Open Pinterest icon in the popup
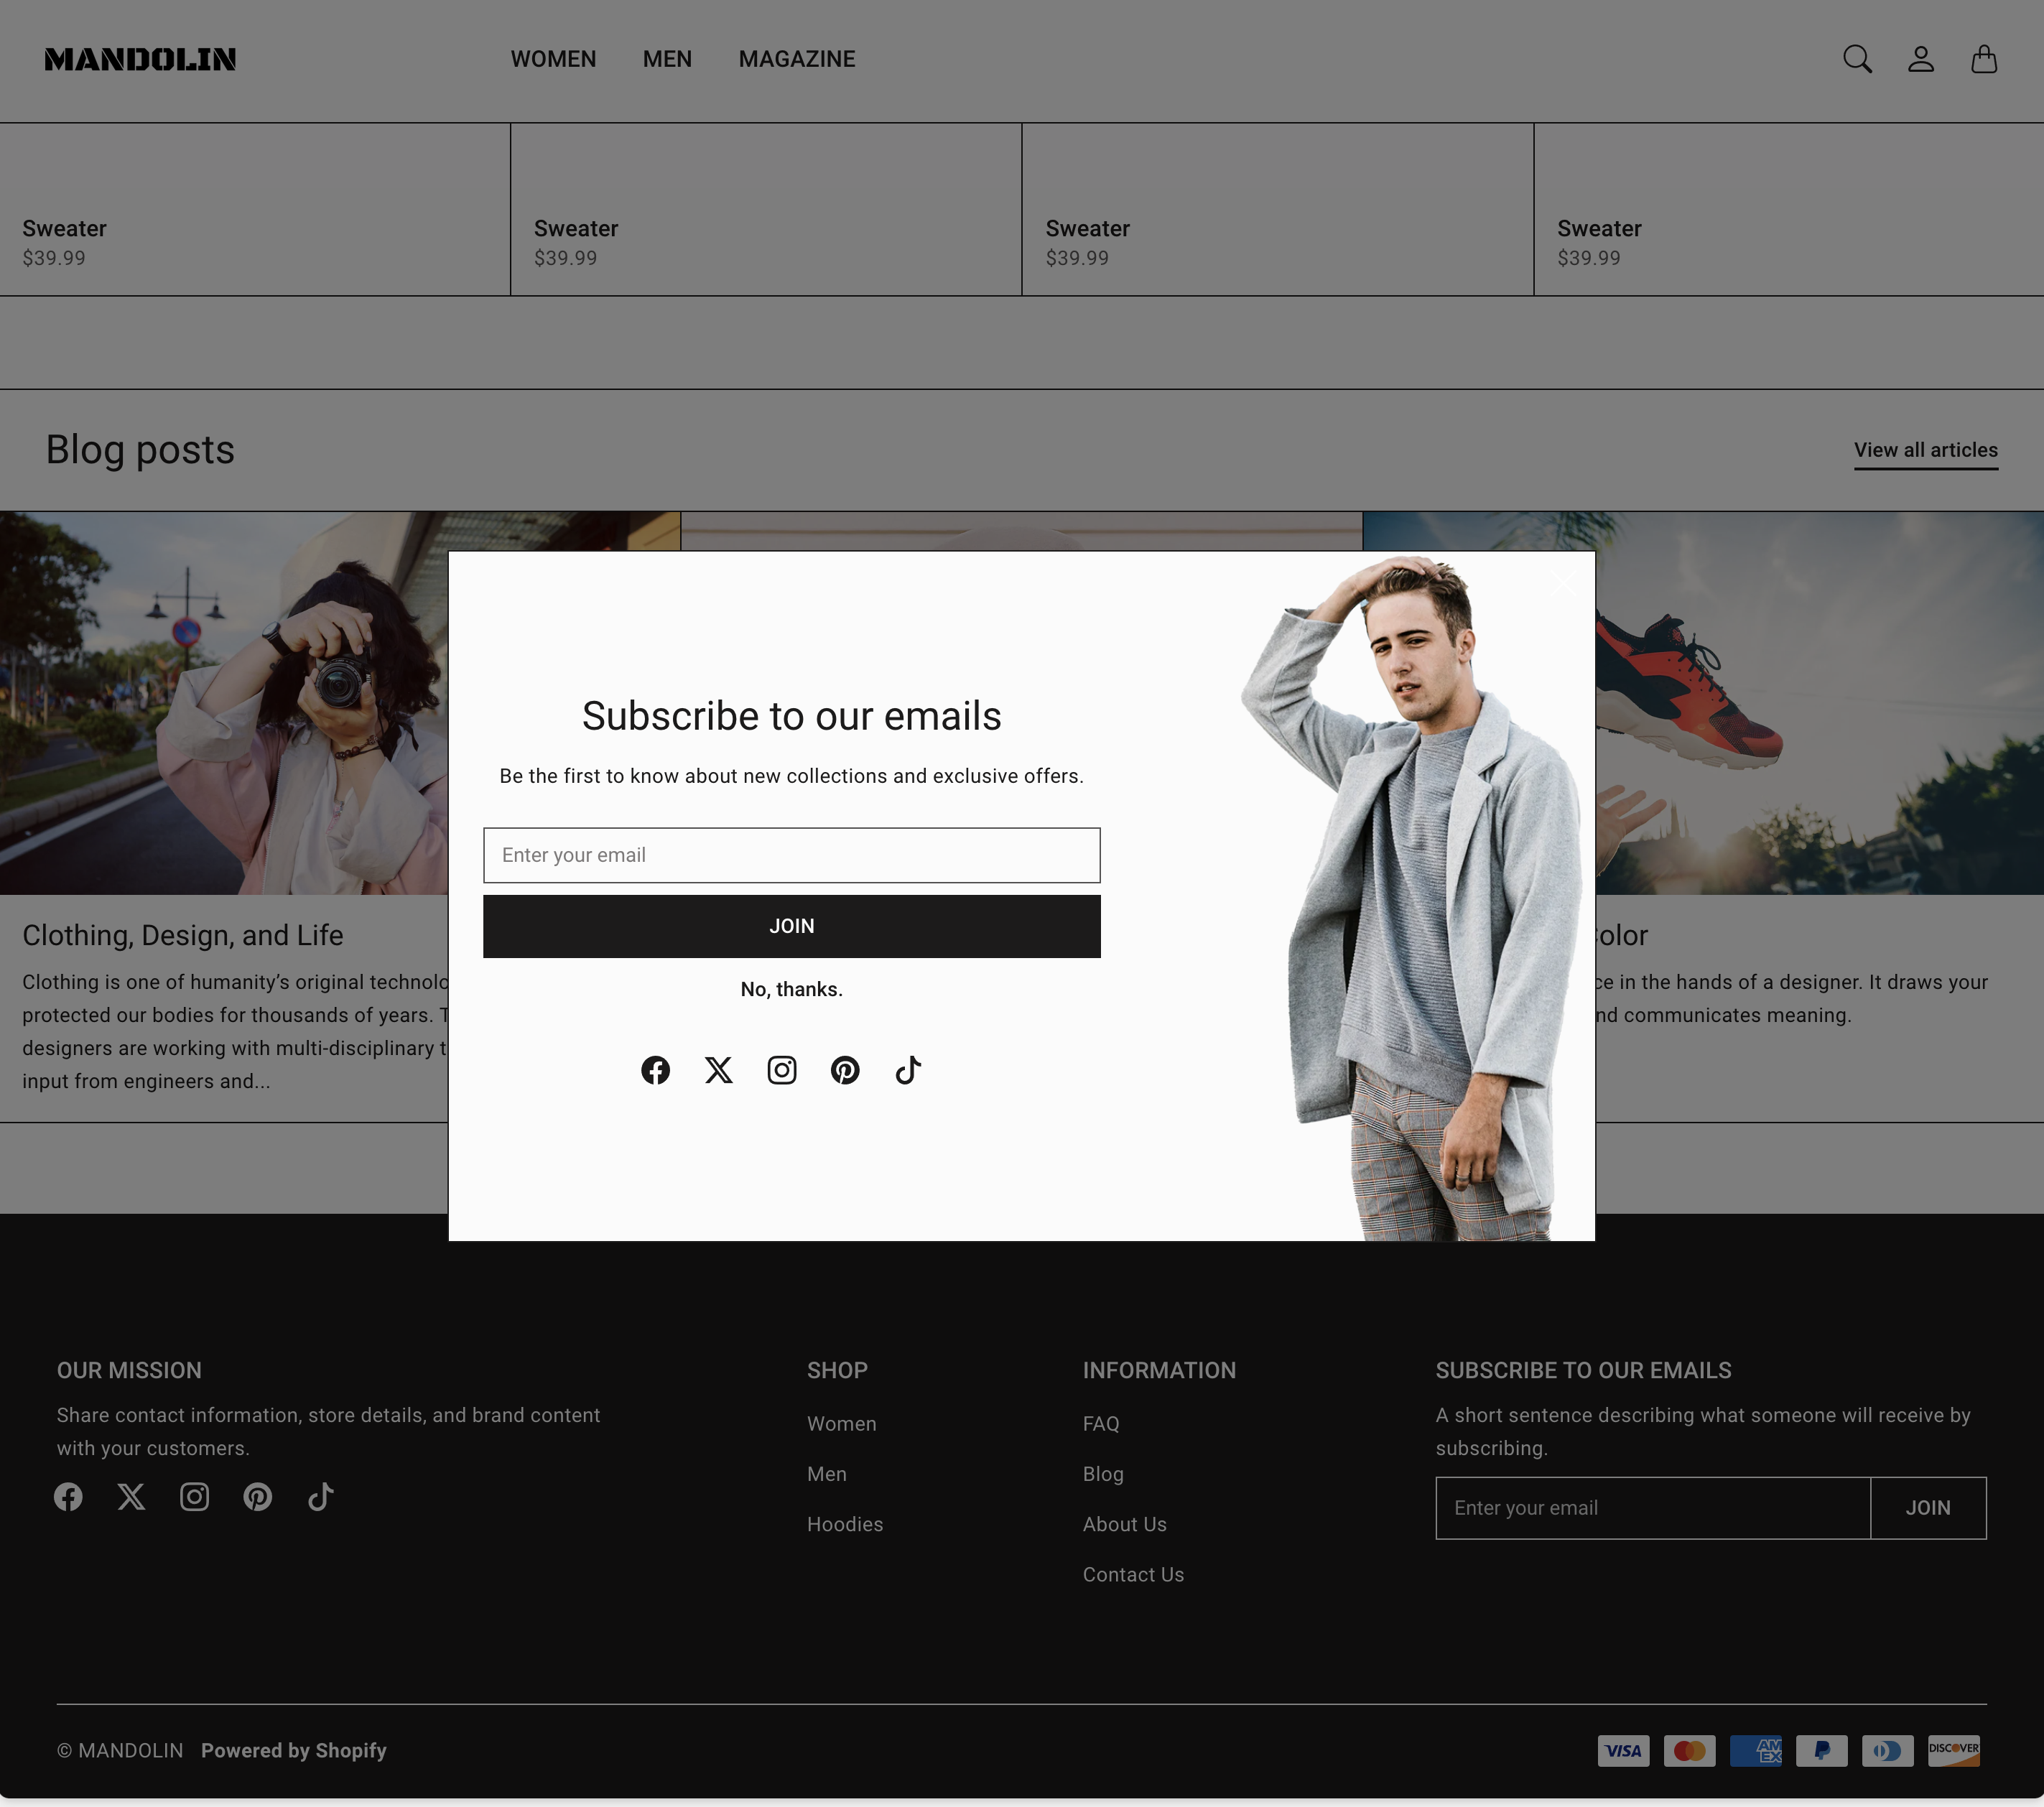Image resolution: width=2044 pixels, height=1807 pixels. tap(845, 1070)
